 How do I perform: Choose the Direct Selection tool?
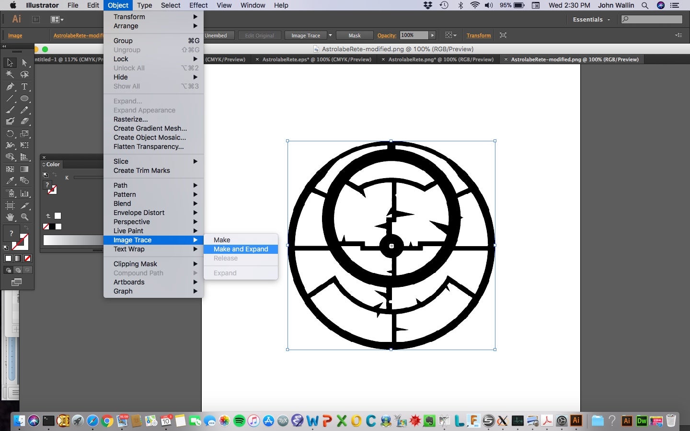point(24,63)
